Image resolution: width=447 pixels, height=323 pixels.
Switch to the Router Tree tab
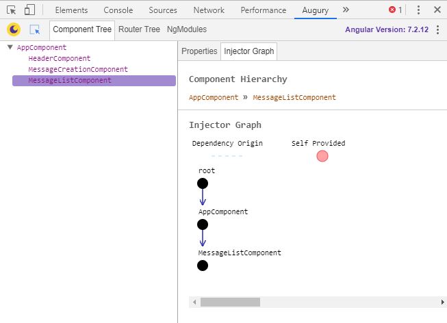pos(139,29)
